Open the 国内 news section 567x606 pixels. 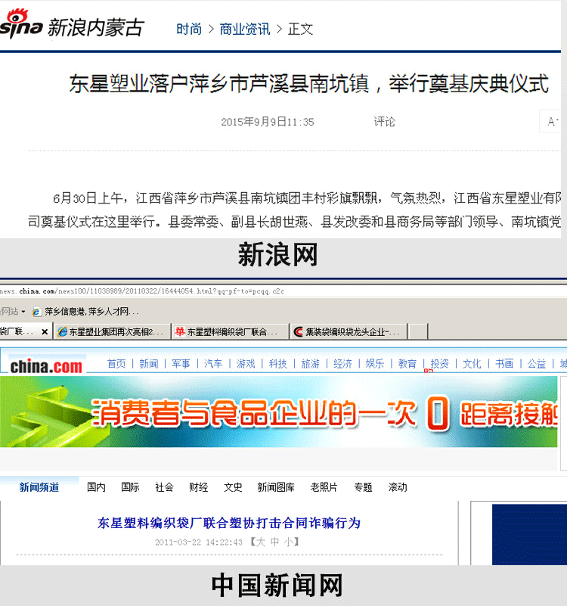click(96, 487)
